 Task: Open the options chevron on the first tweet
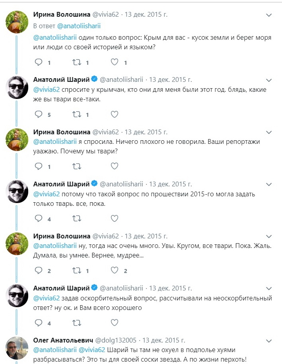[x=269, y=16]
